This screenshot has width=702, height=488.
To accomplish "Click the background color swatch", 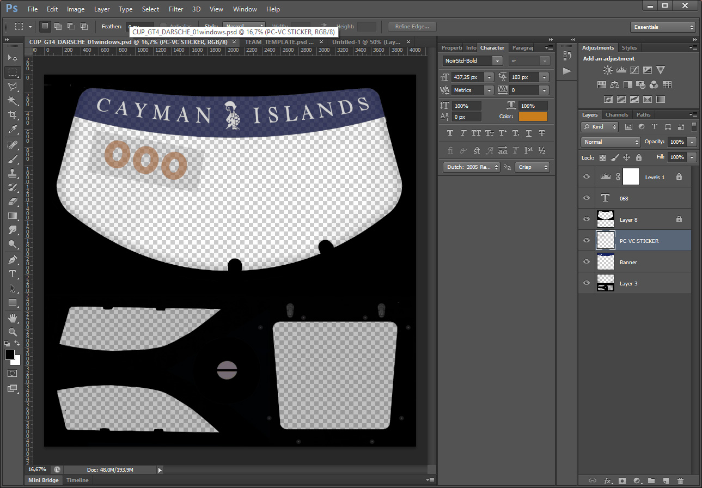I will pos(16,361).
